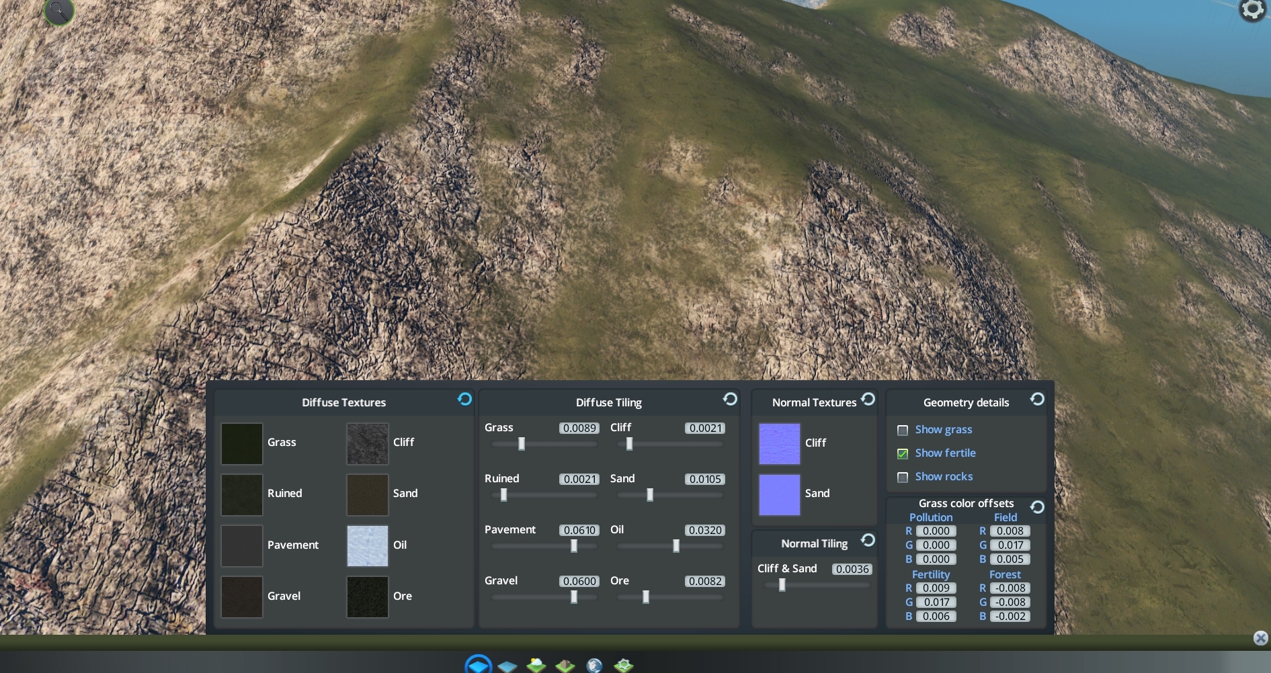
Task: Edit the Ore tiling value 0.0082
Action: (x=704, y=581)
